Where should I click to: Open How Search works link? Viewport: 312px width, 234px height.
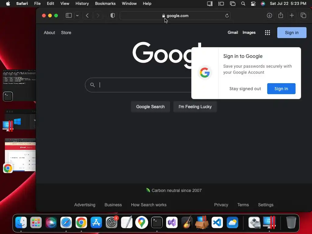149,205
